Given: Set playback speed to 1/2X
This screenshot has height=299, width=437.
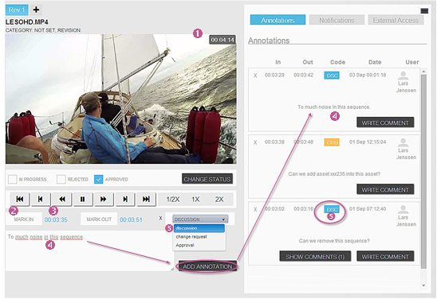Looking at the screenshot, I should click(x=173, y=200).
